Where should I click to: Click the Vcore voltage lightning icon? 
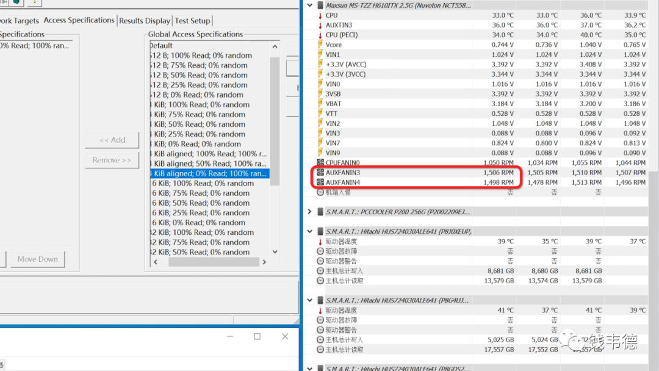(x=320, y=45)
